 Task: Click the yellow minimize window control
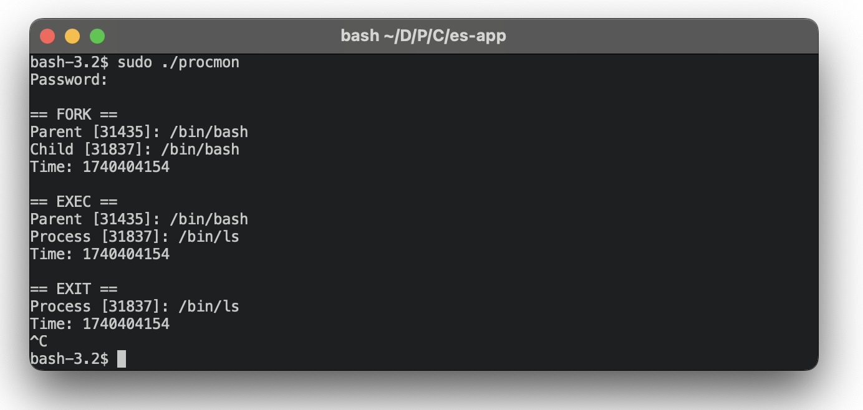coord(72,36)
